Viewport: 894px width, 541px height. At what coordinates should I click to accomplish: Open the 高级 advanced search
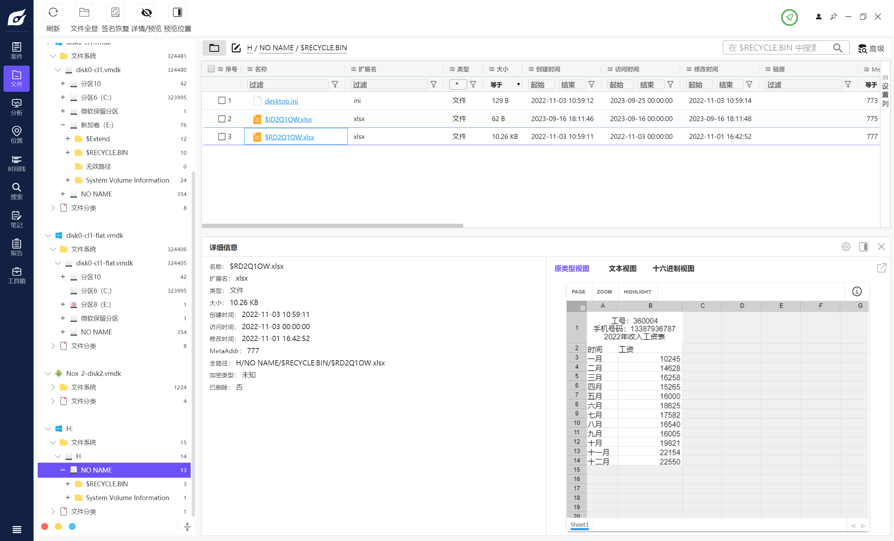tap(871, 49)
